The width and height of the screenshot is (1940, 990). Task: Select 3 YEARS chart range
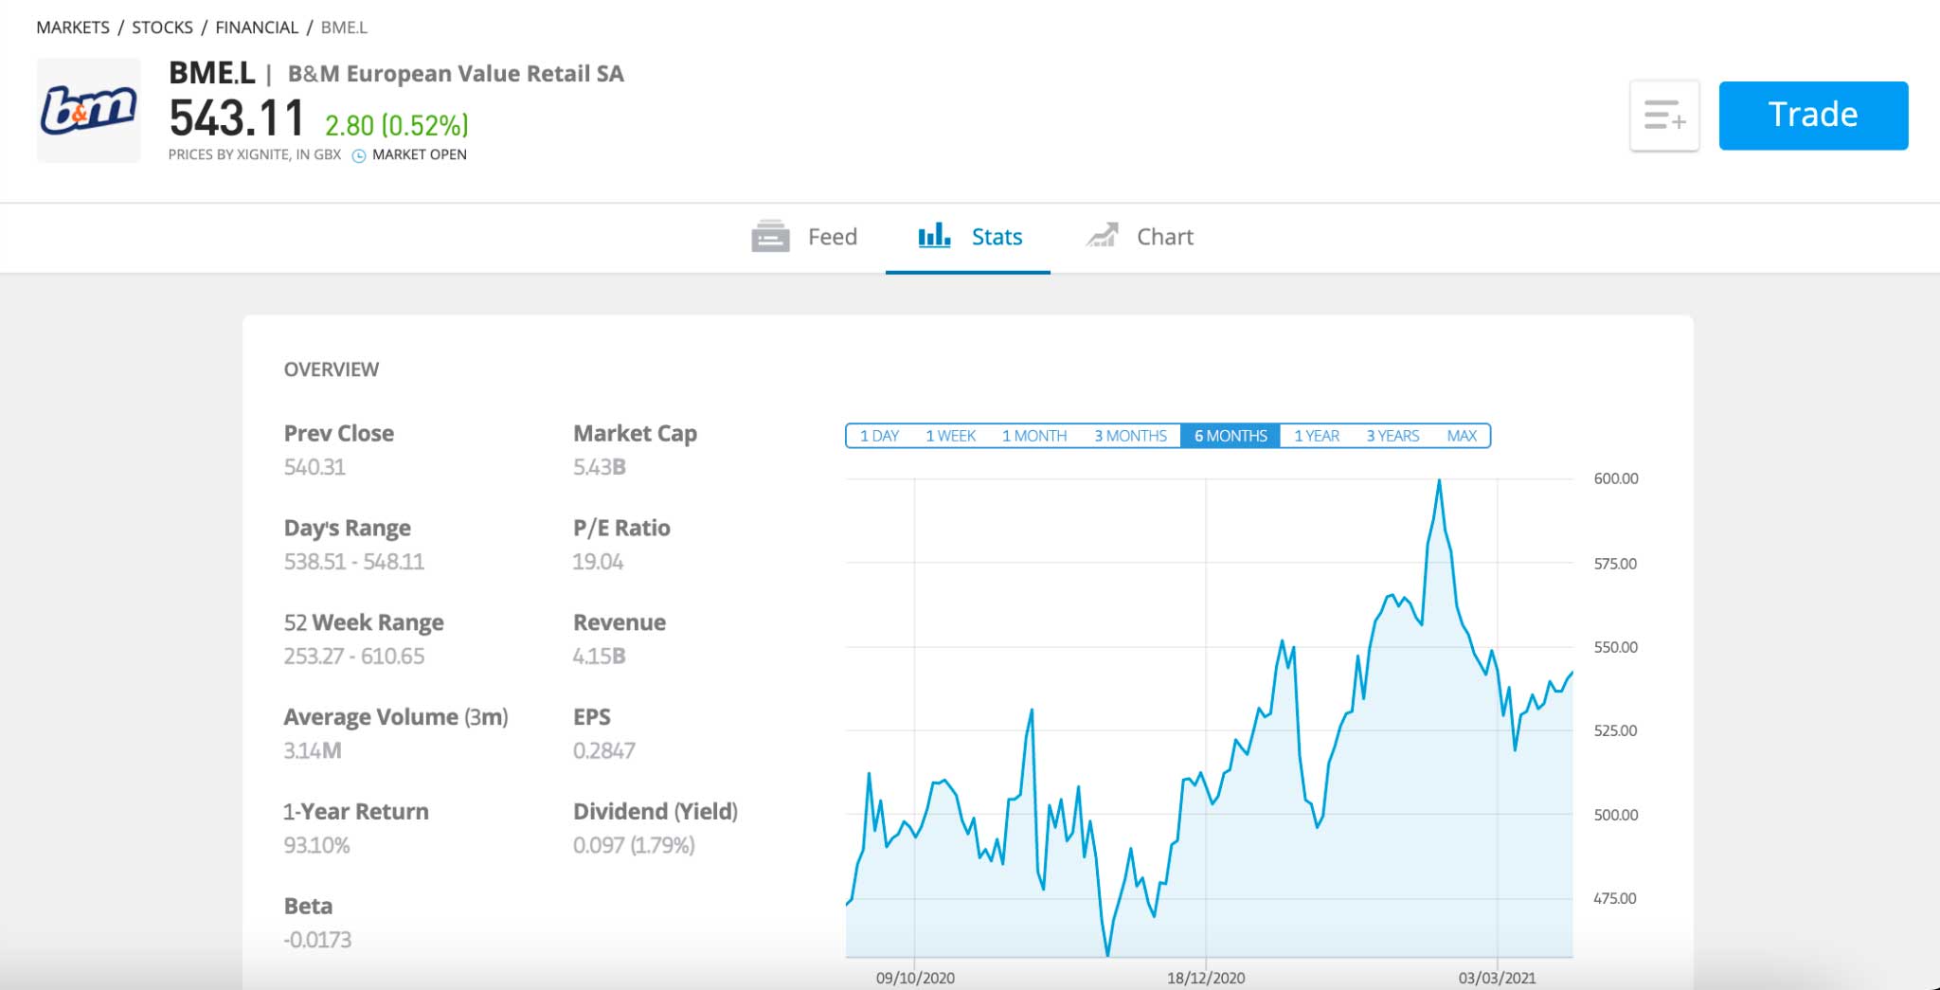pyautogui.click(x=1392, y=436)
